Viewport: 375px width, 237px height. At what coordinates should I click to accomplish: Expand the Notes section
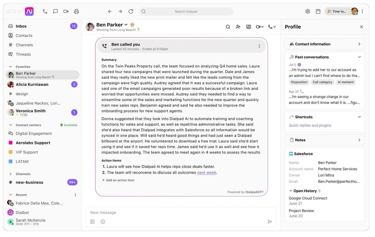pyautogui.click(x=325, y=140)
